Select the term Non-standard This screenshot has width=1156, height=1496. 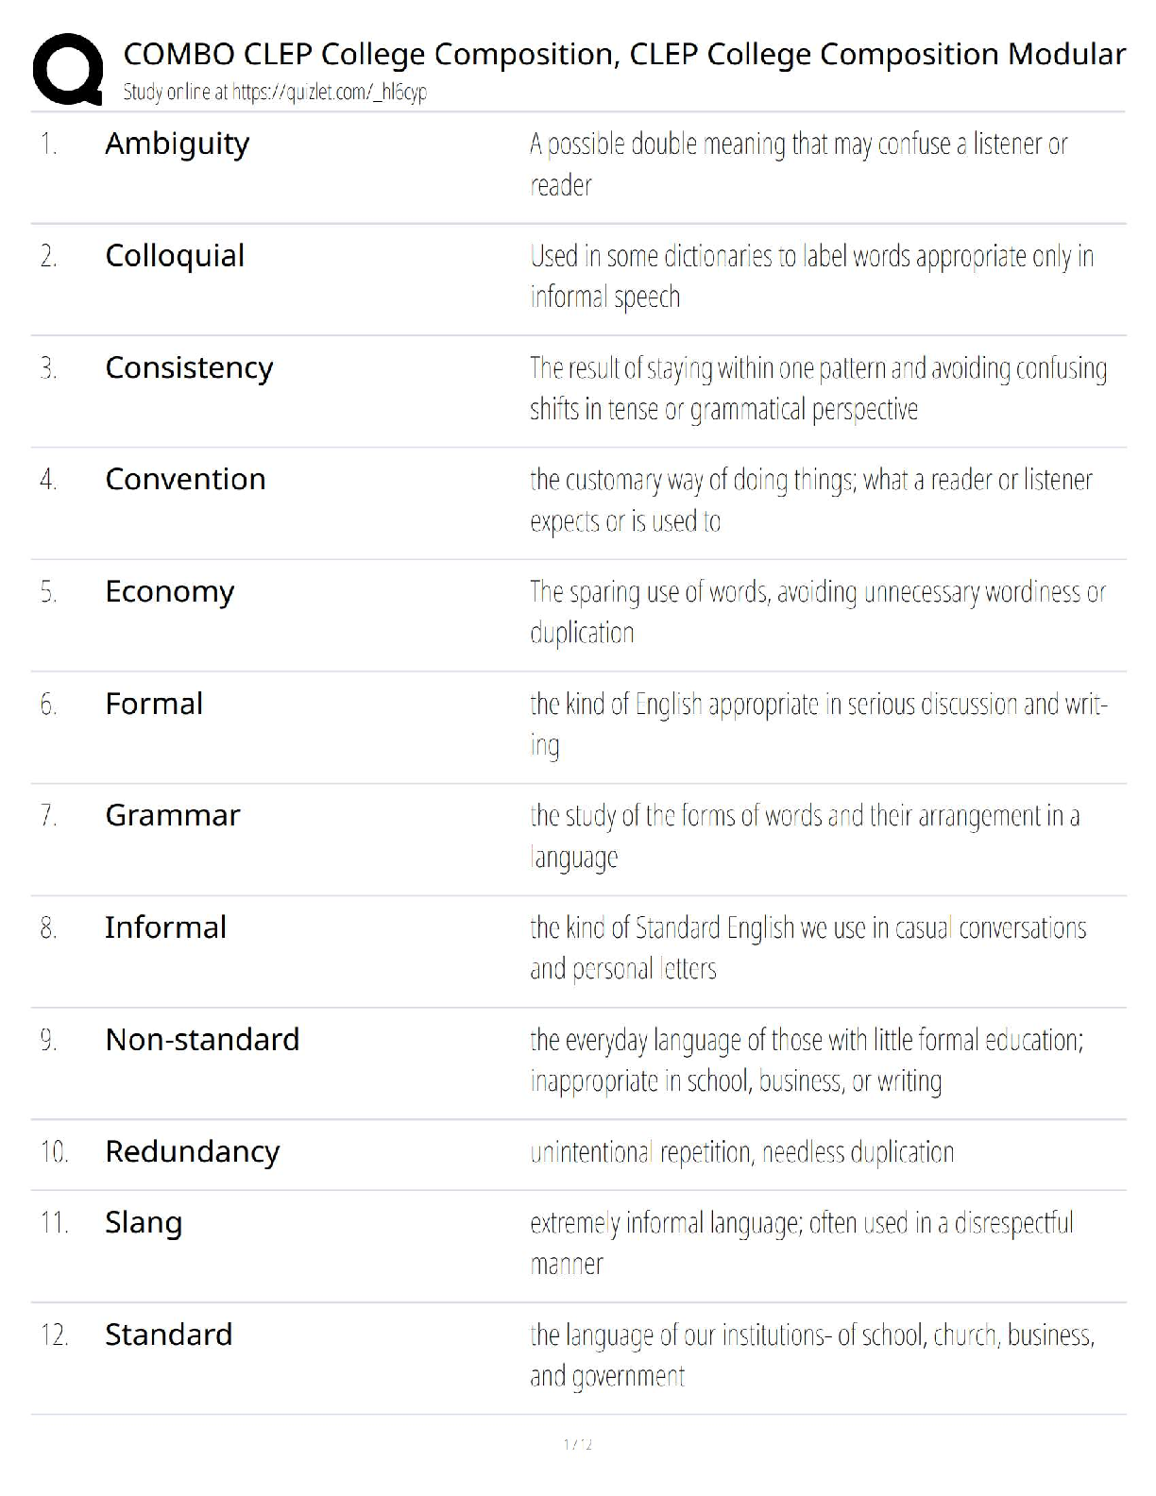pos(202,1040)
